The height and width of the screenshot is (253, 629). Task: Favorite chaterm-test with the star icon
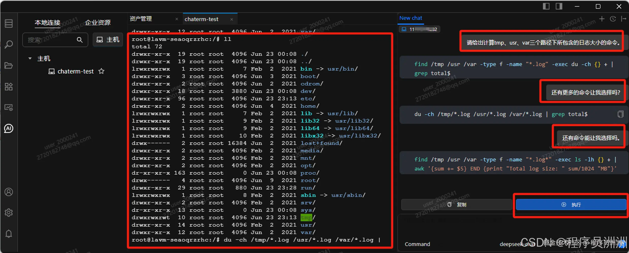pos(101,71)
